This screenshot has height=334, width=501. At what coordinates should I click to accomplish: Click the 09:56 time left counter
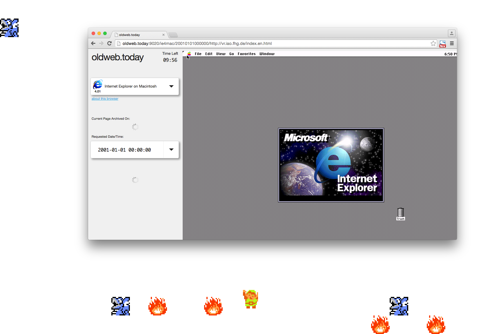170,60
